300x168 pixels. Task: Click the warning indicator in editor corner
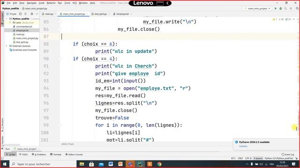click(x=275, y=19)
